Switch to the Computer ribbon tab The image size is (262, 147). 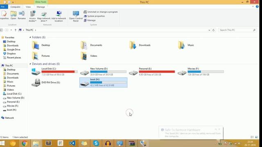click(x=16, y=7)
